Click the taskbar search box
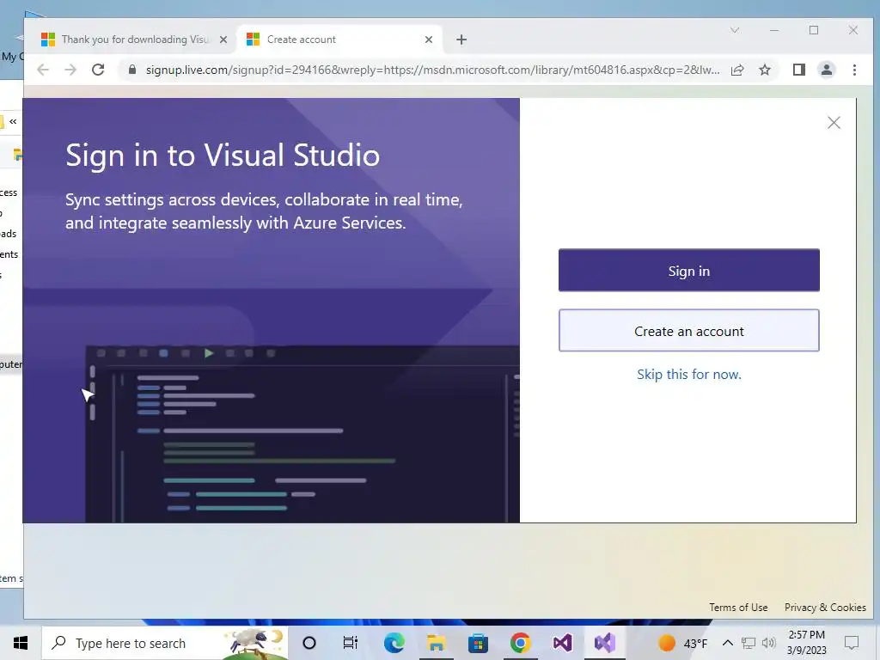 pyautogui.click(x=164, y=643)
